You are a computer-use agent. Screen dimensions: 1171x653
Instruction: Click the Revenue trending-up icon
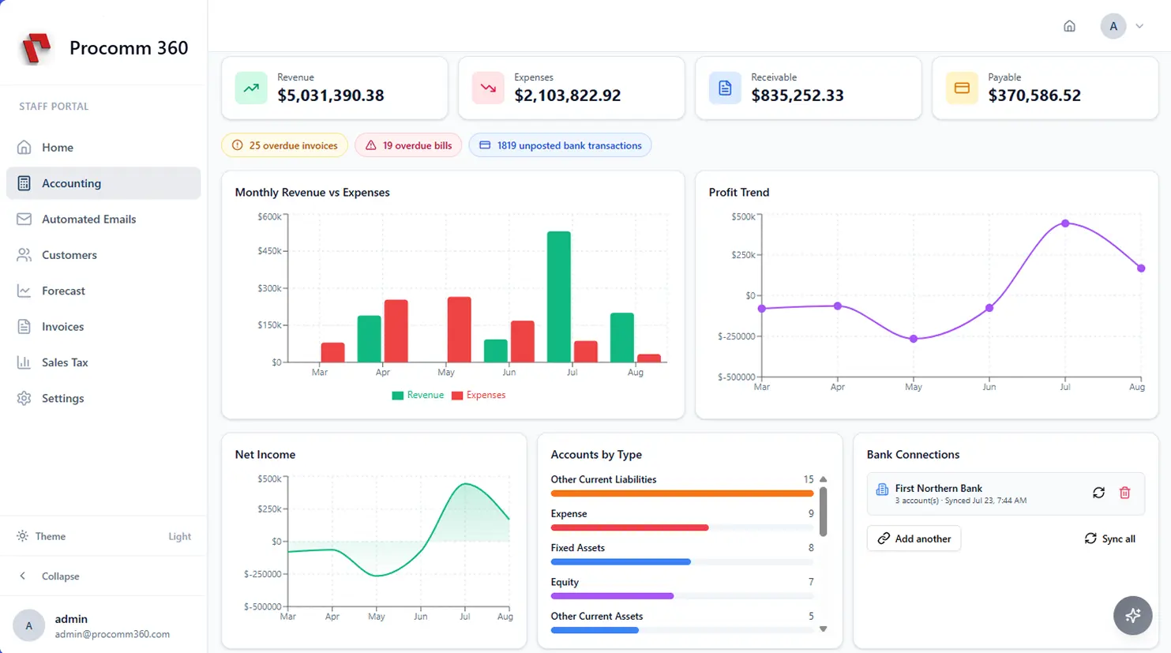(251, 88)
